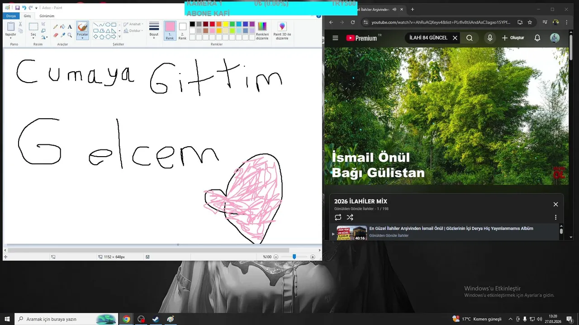Mute the tab via speaker icon
This screenshot has height=325, width=579.
[394, 9]
